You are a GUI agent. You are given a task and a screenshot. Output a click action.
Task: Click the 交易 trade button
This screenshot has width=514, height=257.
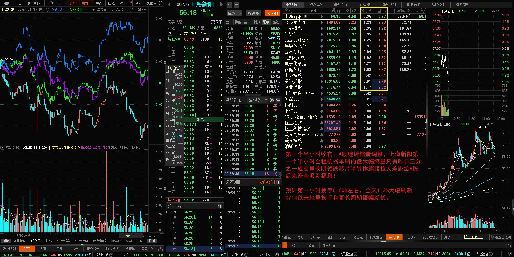pyautogui.click(x=273, y=13)
